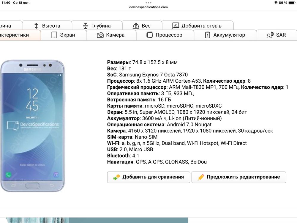Screen dimensions: 297x223
Task: Tap the 11:40 clock in status bar
Action: 6,3
